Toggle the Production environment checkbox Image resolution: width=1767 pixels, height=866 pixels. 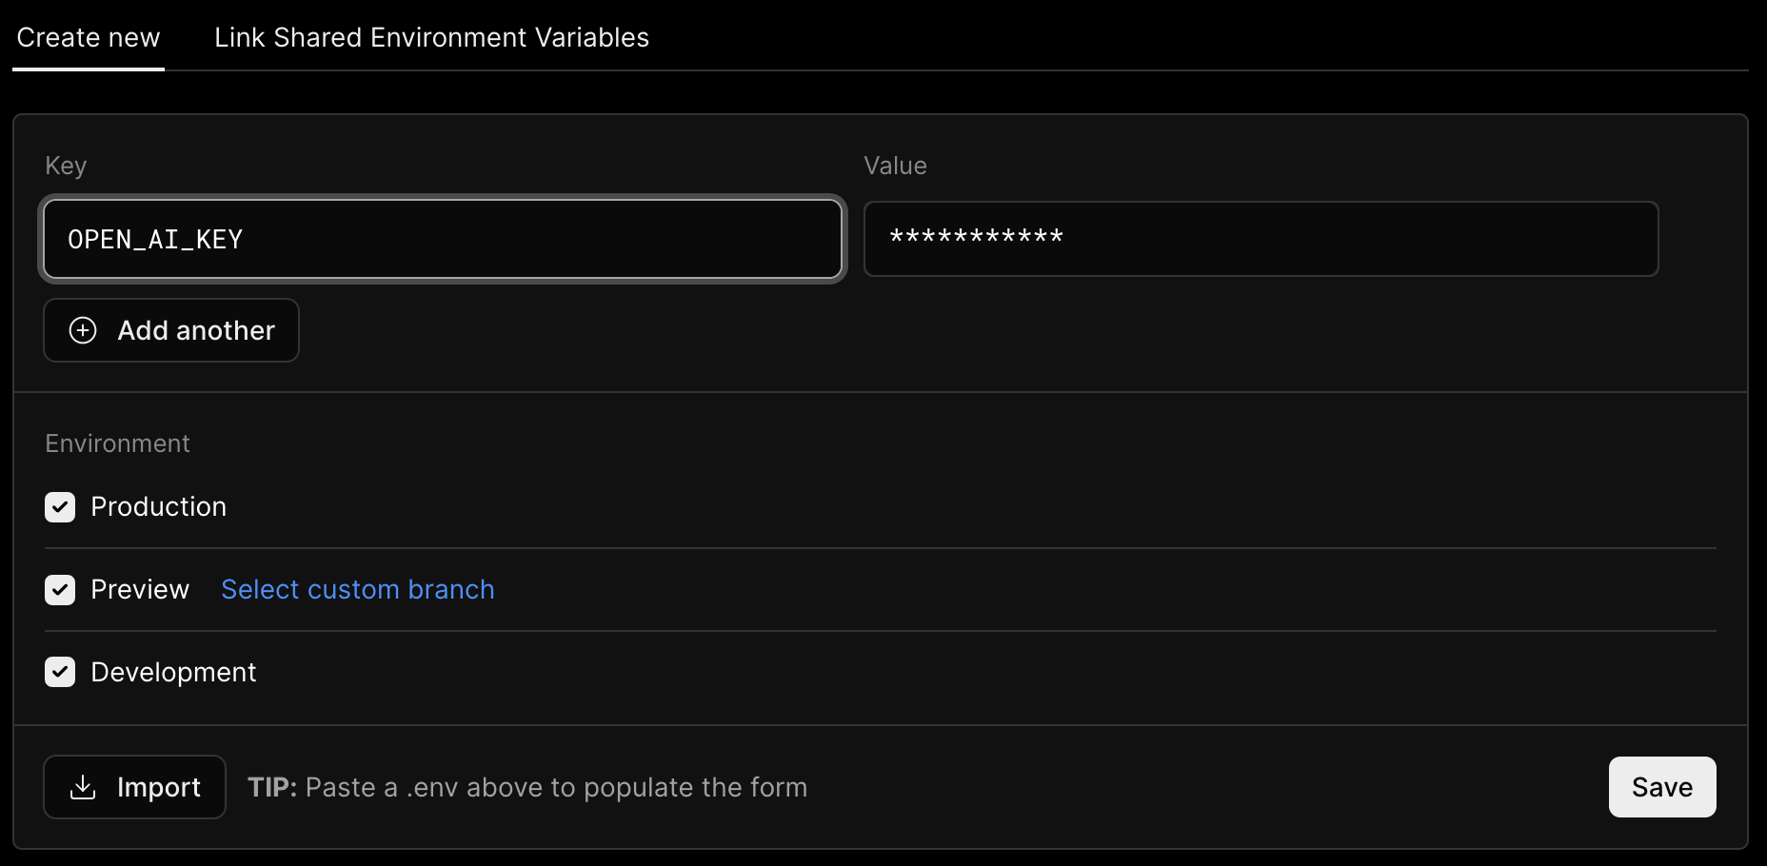[x=60, y=507]
